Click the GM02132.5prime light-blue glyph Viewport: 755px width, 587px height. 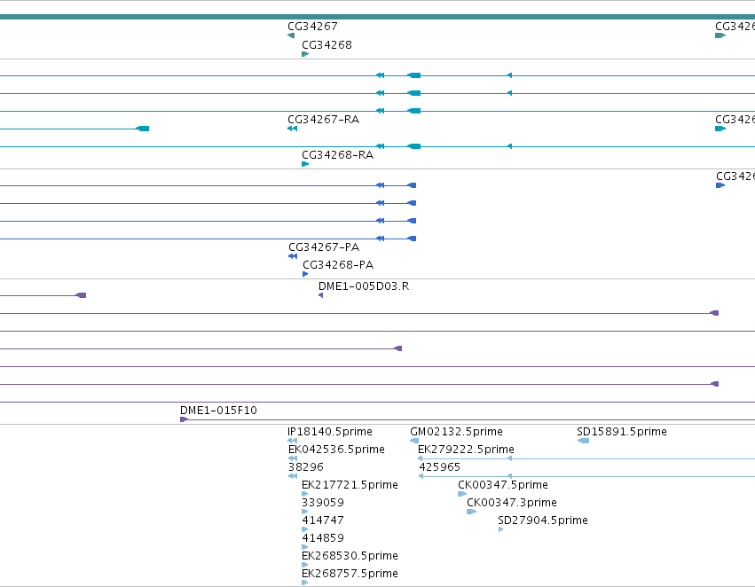pos(414,441)
